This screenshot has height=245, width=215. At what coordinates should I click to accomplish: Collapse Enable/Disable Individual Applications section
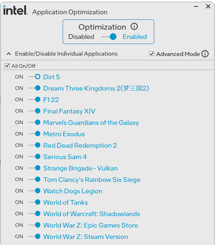pos(9,54)
